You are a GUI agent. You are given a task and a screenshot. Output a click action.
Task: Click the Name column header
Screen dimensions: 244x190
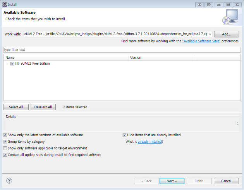pyautogui.click(x=66, y=58)
